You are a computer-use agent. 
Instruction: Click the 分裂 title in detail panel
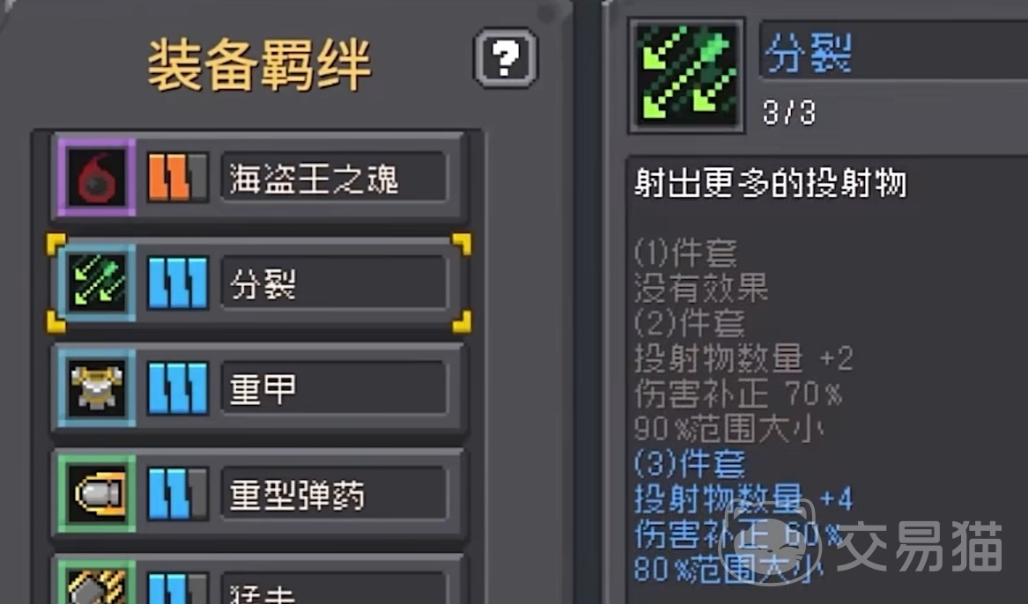pyautogui.click(x=809, y=53)
